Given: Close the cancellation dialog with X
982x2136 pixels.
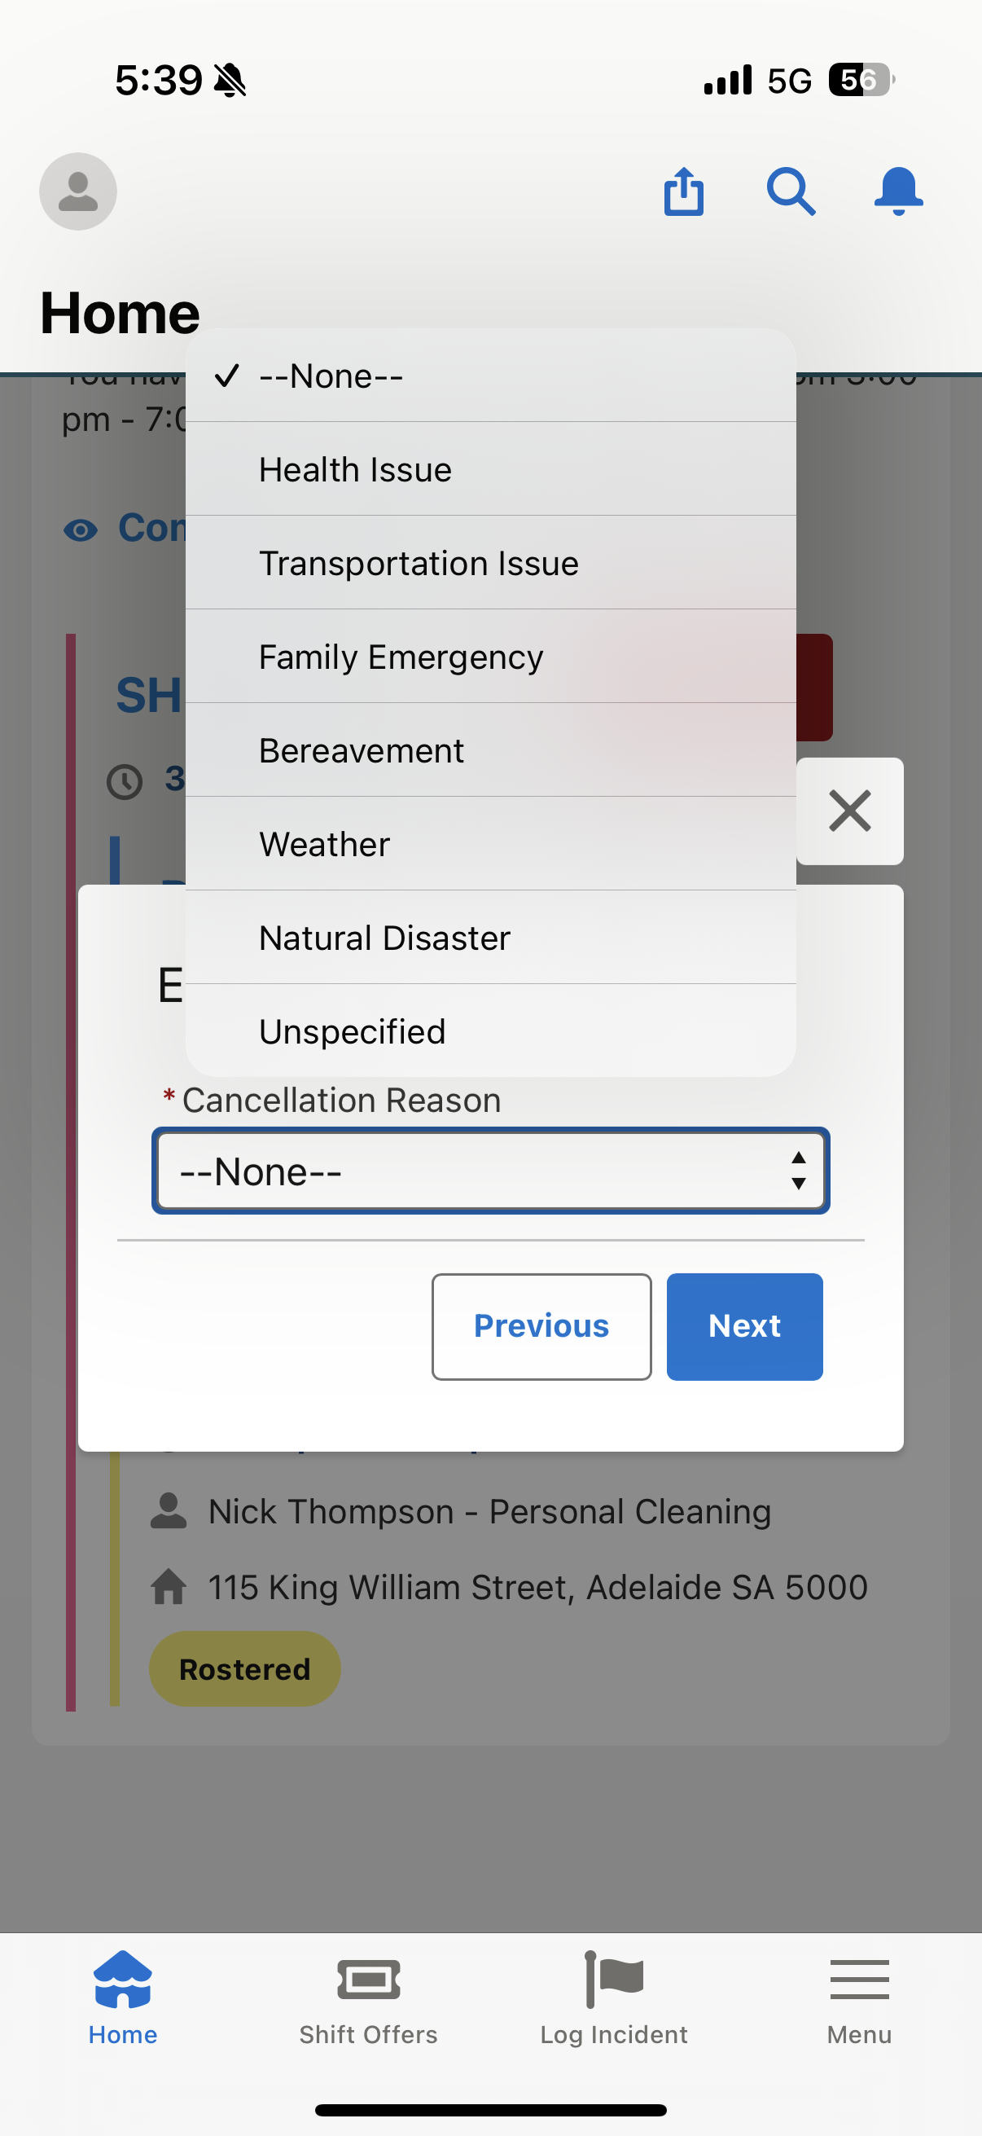Looking at the screenshot, I should tap(849, 811).
